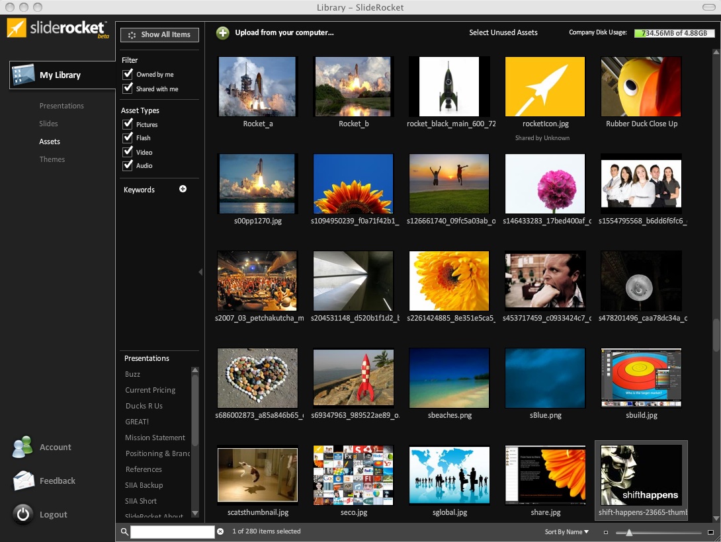This screenshot has height=542, width=721.
Task: Clear the search field with the X icon
Action: pyautogui.click(x=220, y=531)
